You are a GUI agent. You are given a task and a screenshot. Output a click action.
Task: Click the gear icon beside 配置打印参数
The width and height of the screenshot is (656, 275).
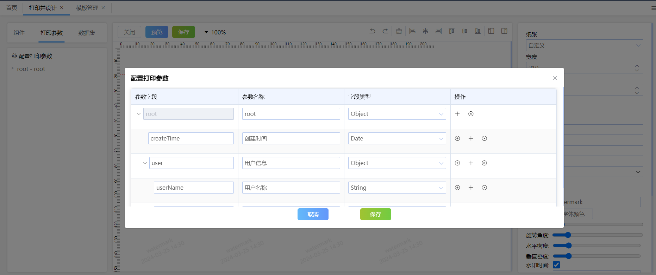click(x=14, y=56)
